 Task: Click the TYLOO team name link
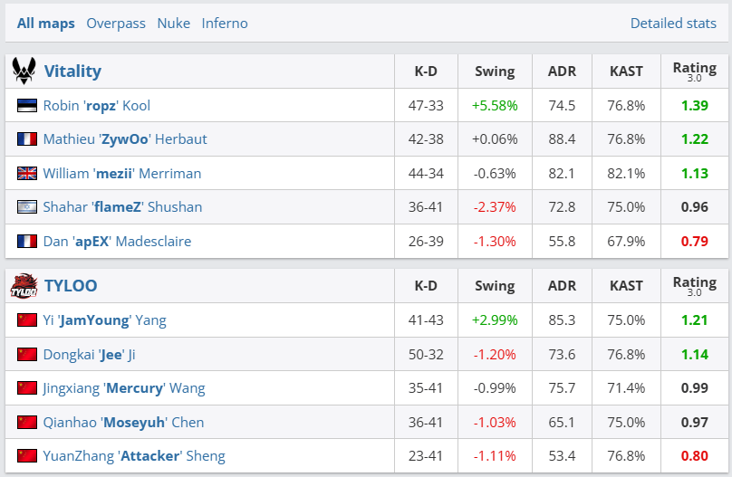[71, 286]
